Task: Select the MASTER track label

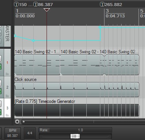Action: [x=7, y=34]
